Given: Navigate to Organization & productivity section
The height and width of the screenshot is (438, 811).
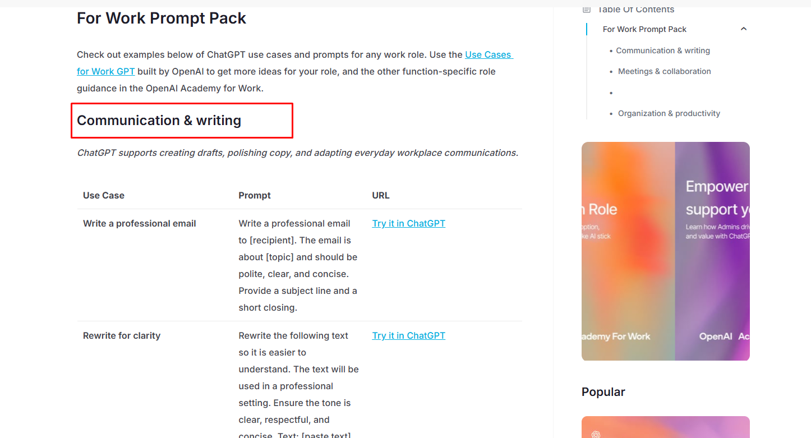Looking at the screenshot, I should [669, 113].
